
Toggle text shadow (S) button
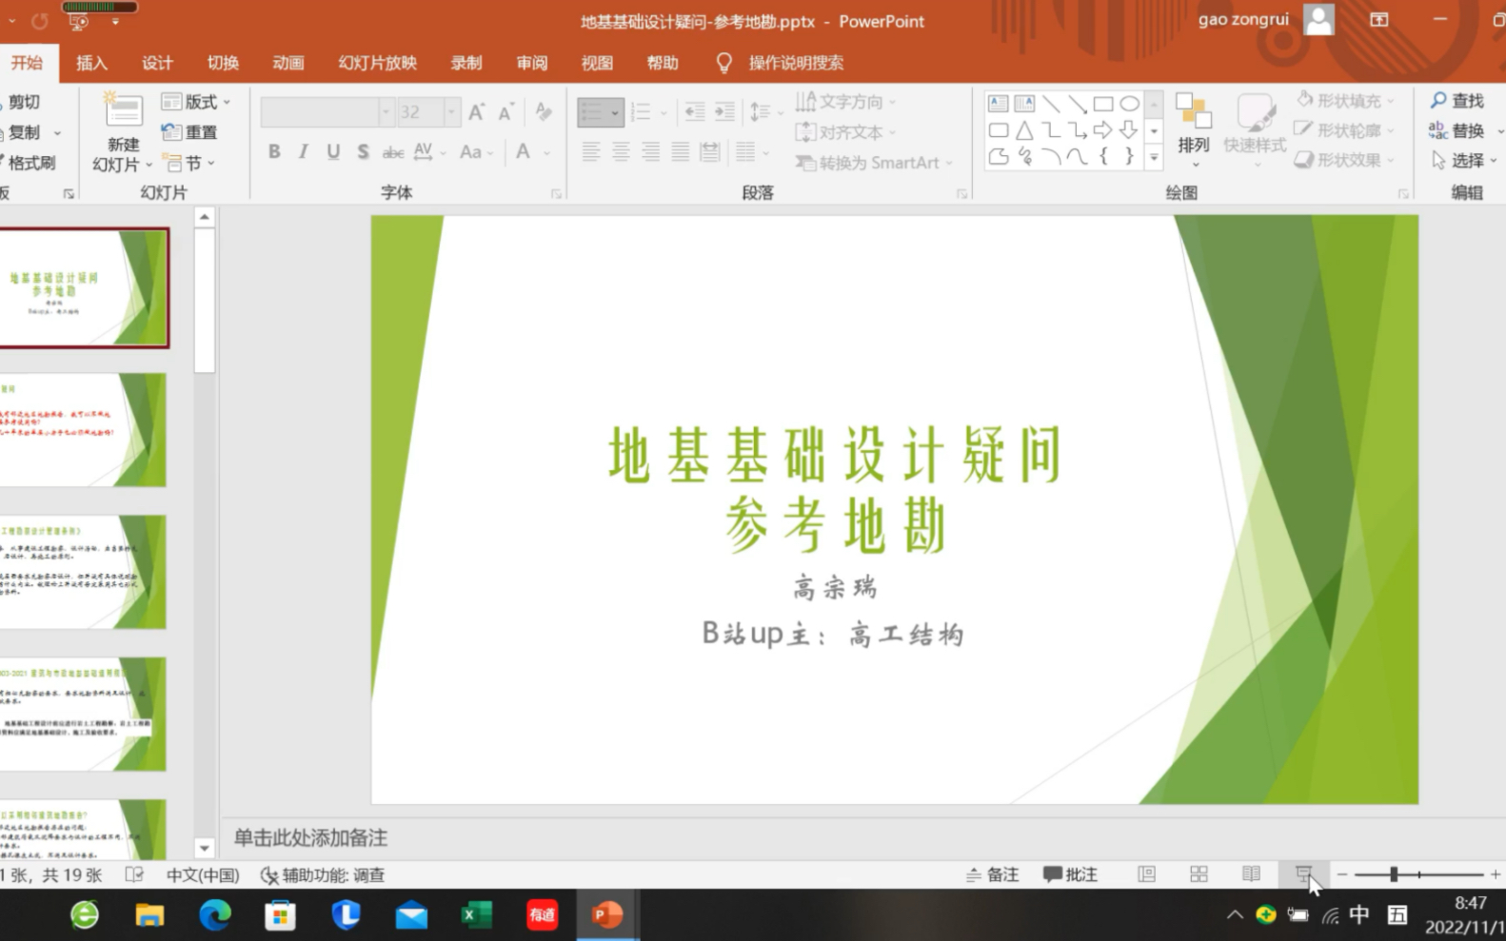click(x=363, y=151)
